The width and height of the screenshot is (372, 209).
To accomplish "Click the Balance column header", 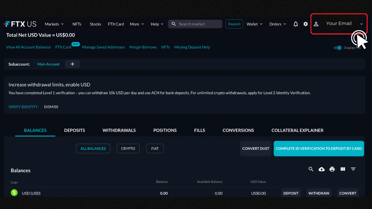I will (162, 182).
